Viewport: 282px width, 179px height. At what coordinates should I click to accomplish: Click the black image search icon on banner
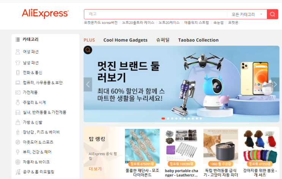click(88, 50)
